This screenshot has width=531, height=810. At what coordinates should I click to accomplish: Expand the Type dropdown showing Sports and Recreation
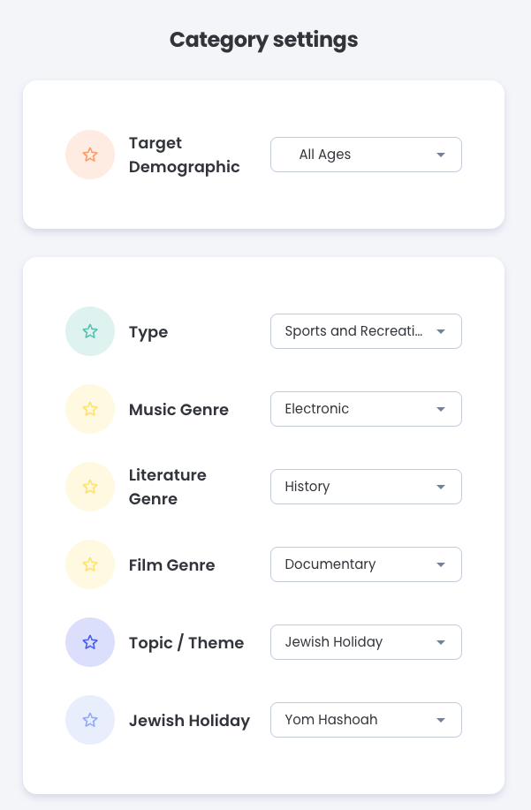pyautogui.click(x=366, y=331)
